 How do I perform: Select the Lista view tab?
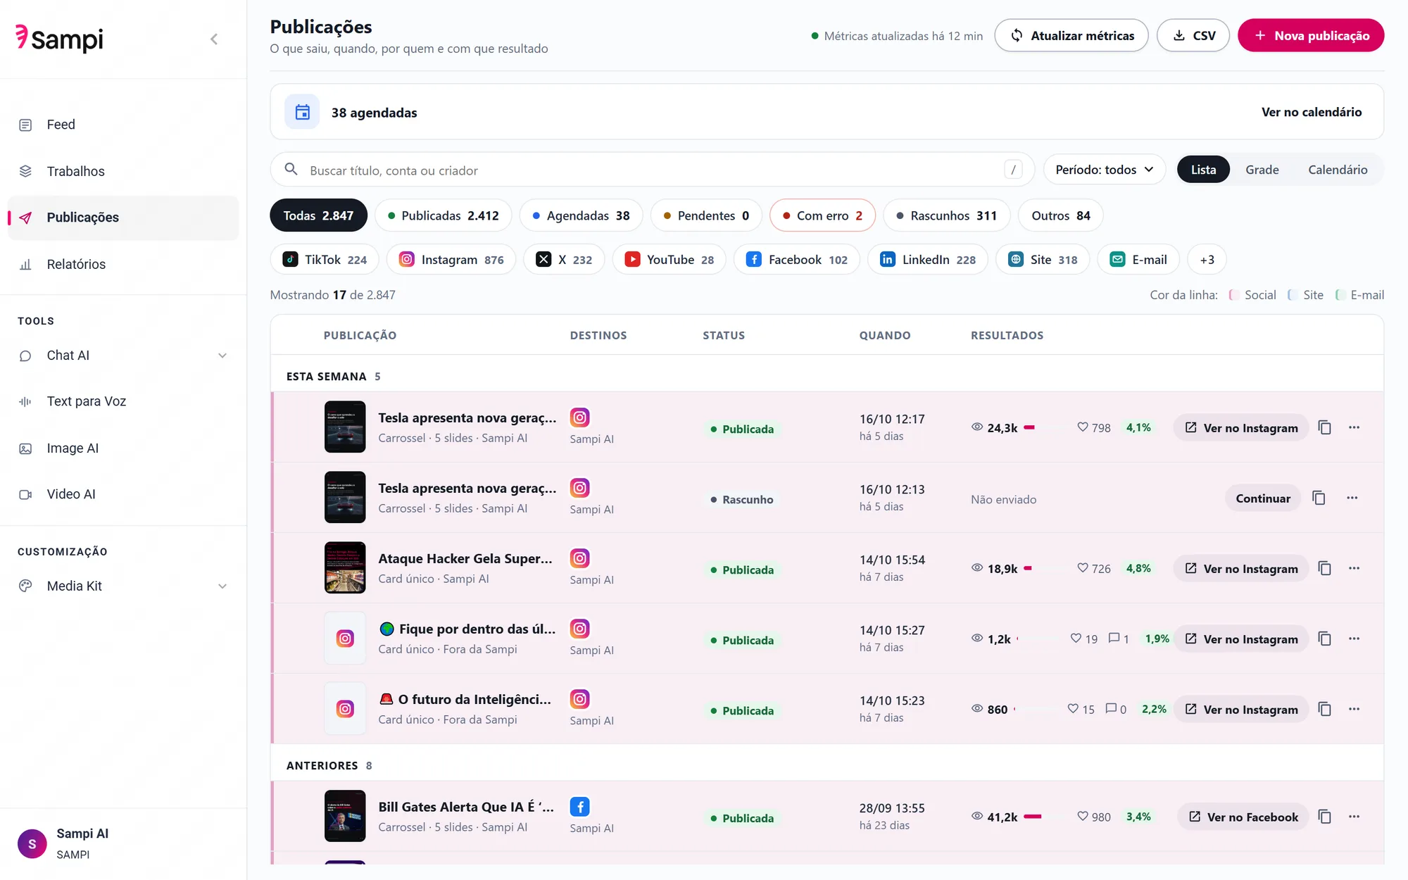pyautogui.click(x=1203, y=170)
